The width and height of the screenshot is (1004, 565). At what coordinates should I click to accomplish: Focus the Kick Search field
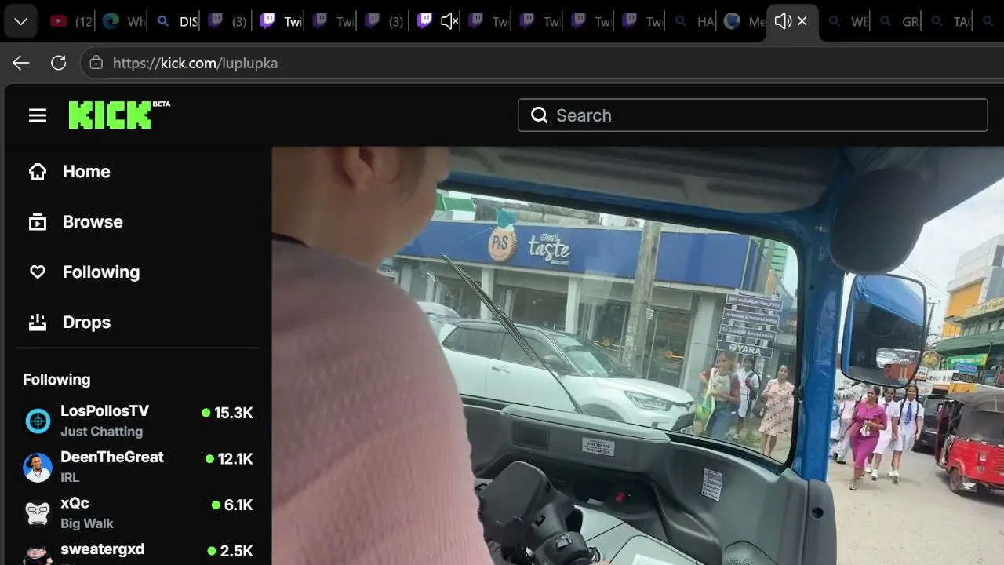click(x=753, y=115)
